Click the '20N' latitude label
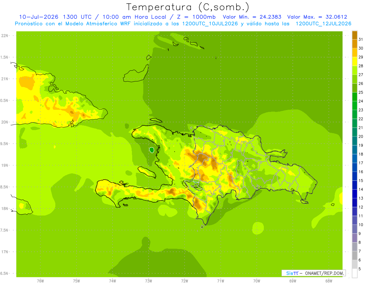Image resolution: width=369 pixels, height=285 pixels. coord(4,122)
